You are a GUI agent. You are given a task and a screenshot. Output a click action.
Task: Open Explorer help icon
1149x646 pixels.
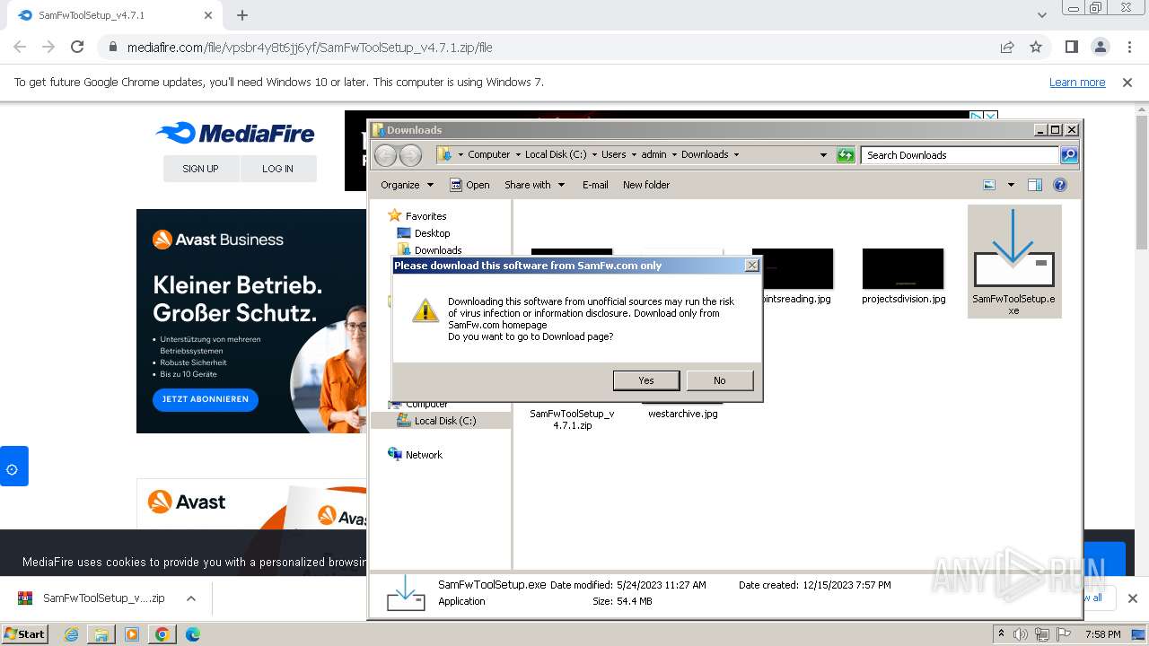(1060, 185)
